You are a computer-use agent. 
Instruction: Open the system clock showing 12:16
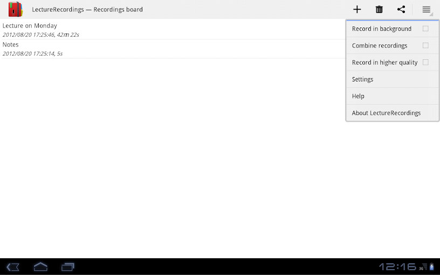[x=397, y=266]
